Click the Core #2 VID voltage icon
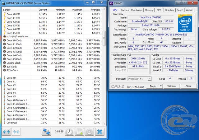The width and height of the screenshot is (199, 140). click(x=5, y=22)
